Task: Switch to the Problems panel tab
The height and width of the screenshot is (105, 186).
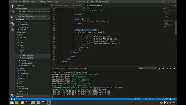Action: coord(56,68)
